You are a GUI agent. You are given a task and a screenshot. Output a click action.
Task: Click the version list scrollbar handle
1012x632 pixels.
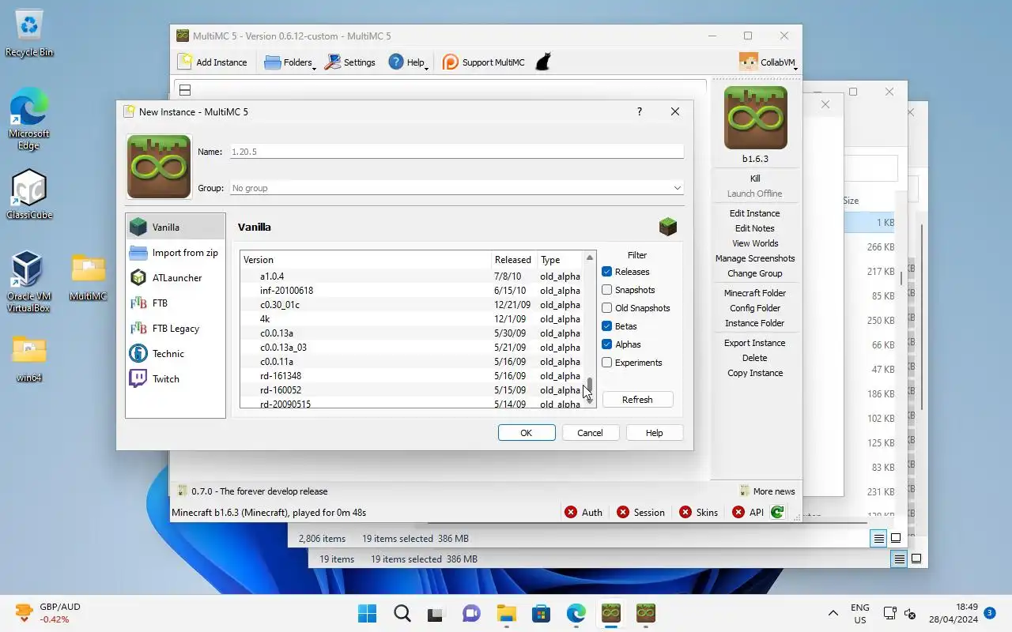(x=589, y=386)
